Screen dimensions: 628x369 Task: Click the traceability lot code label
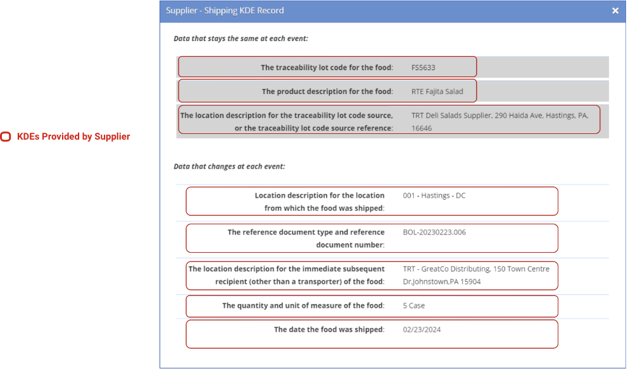click(327, 68)
